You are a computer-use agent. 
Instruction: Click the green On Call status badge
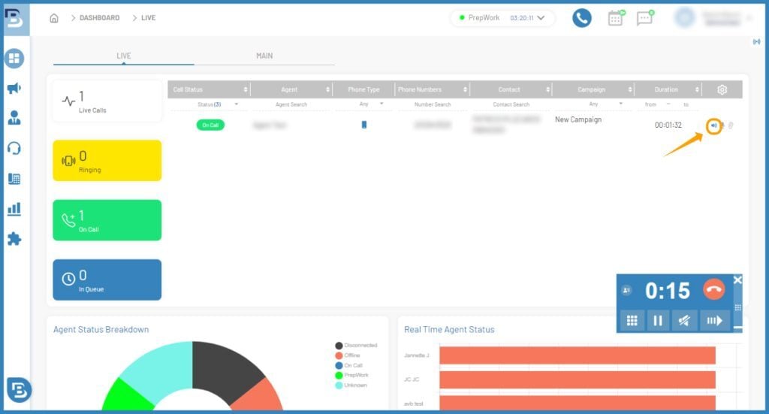[210, 125]
